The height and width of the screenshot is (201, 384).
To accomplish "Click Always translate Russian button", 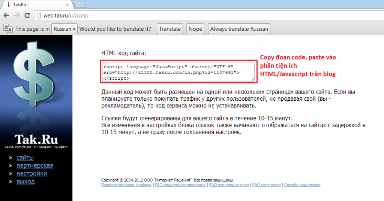I will [239, 29].
